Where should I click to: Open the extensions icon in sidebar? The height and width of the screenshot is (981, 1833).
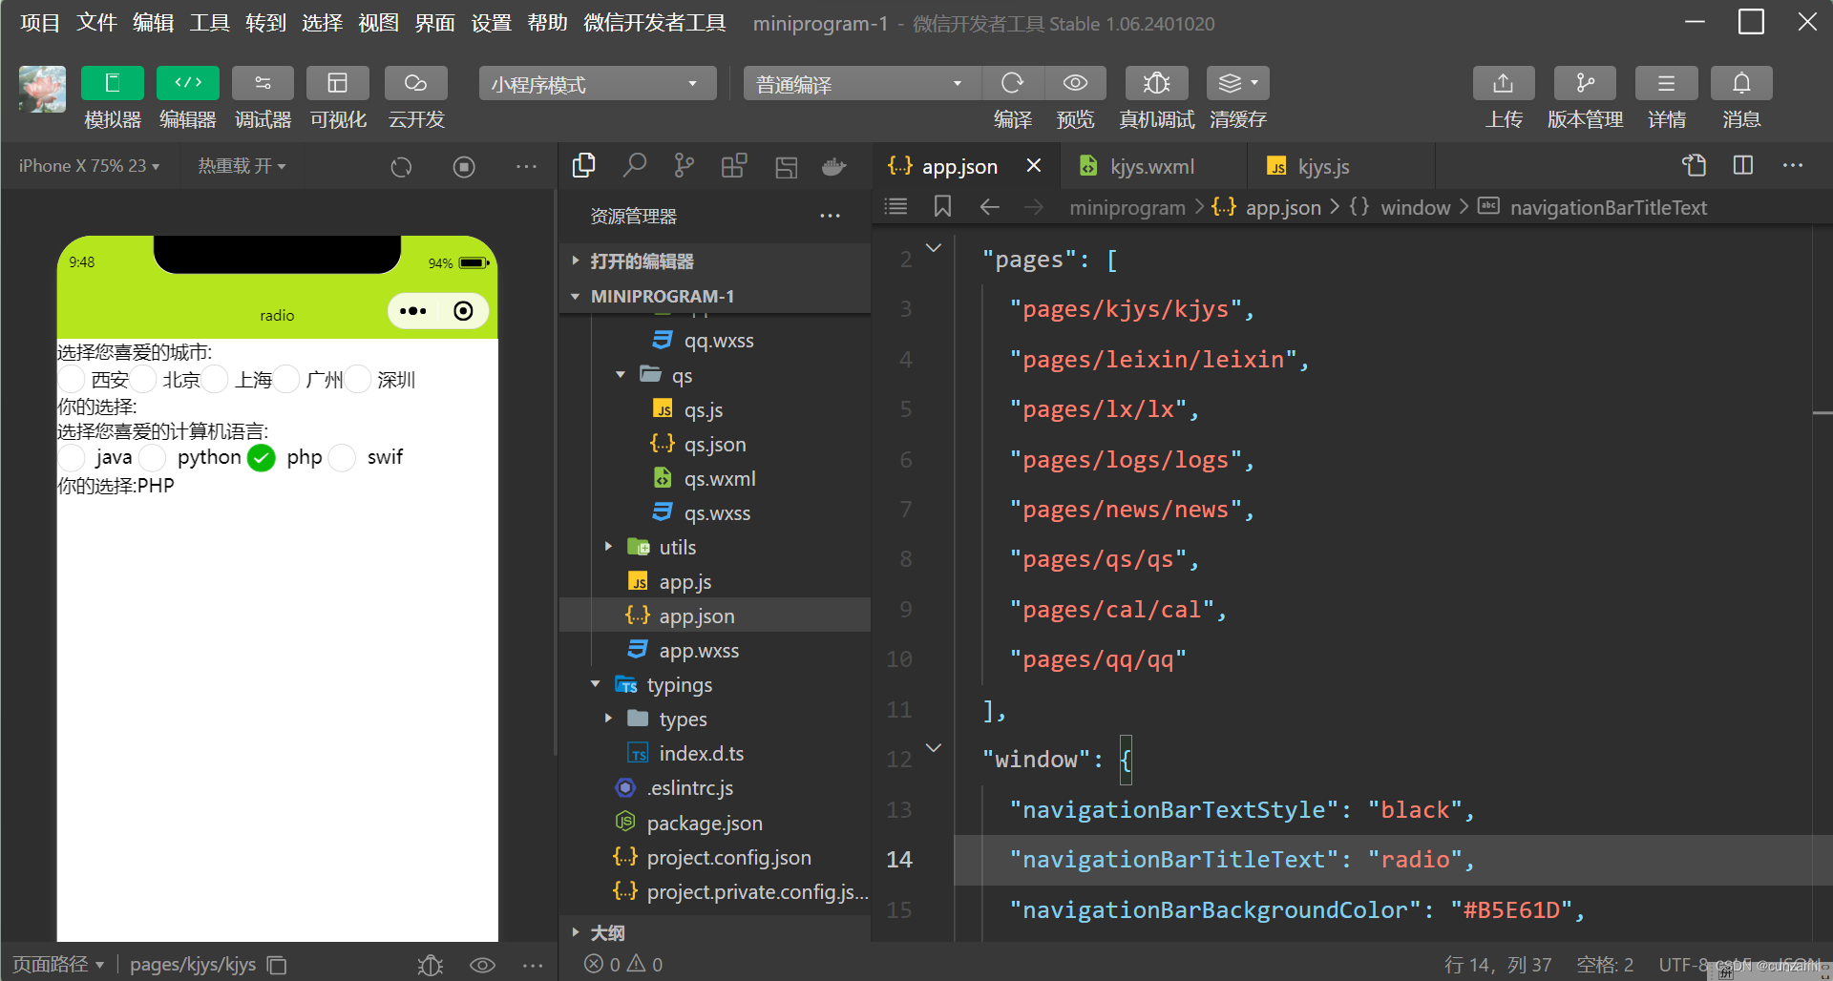click(x=734, y=166)
